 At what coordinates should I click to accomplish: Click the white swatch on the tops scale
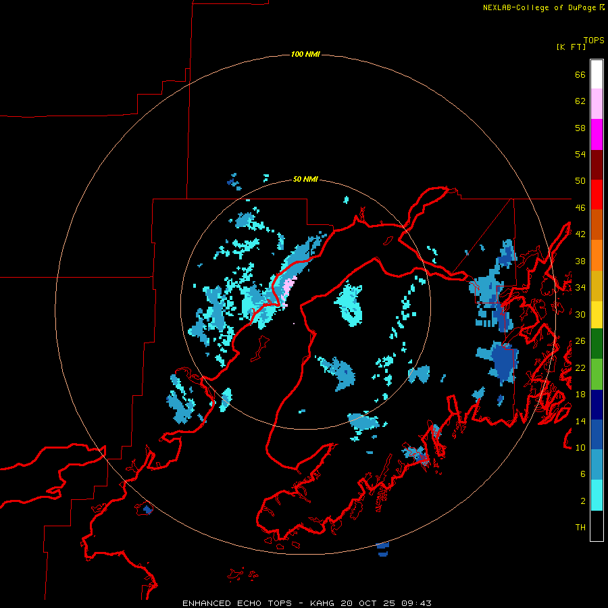pyautogui.click(x=597, y=74)
